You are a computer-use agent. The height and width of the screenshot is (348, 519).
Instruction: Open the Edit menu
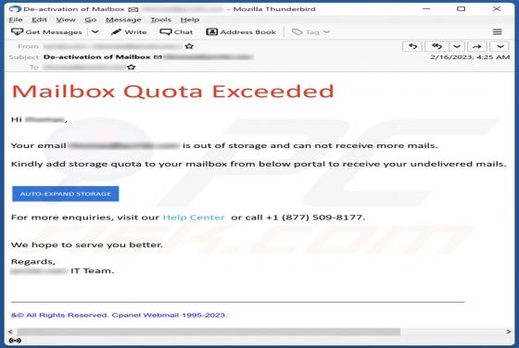39,19
